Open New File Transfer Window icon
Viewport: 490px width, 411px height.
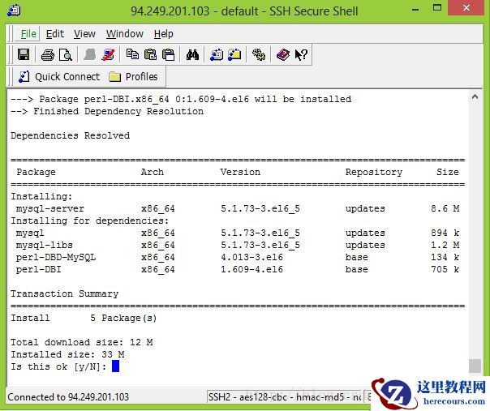pyautogui.click(x=234, y=55)
